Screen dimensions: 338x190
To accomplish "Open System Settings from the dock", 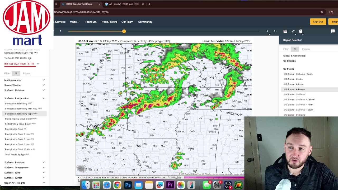I will (217, 185).
